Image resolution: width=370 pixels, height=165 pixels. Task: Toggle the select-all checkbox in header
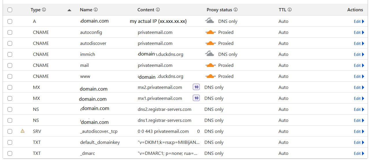pos(10,10)
